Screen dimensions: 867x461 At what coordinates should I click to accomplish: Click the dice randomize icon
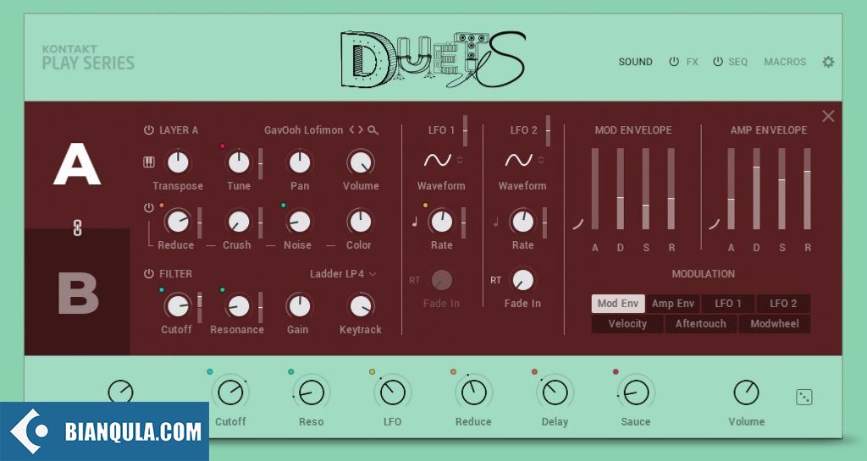804,397
